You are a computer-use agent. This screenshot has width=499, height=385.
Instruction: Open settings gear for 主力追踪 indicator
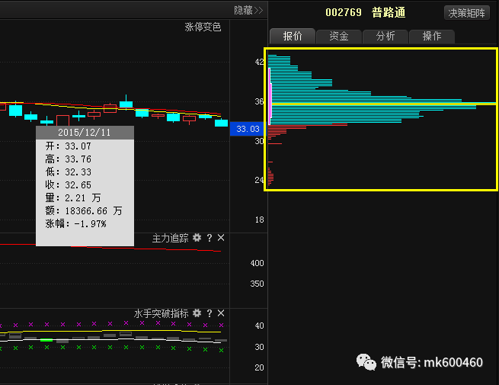coord(197,238)
